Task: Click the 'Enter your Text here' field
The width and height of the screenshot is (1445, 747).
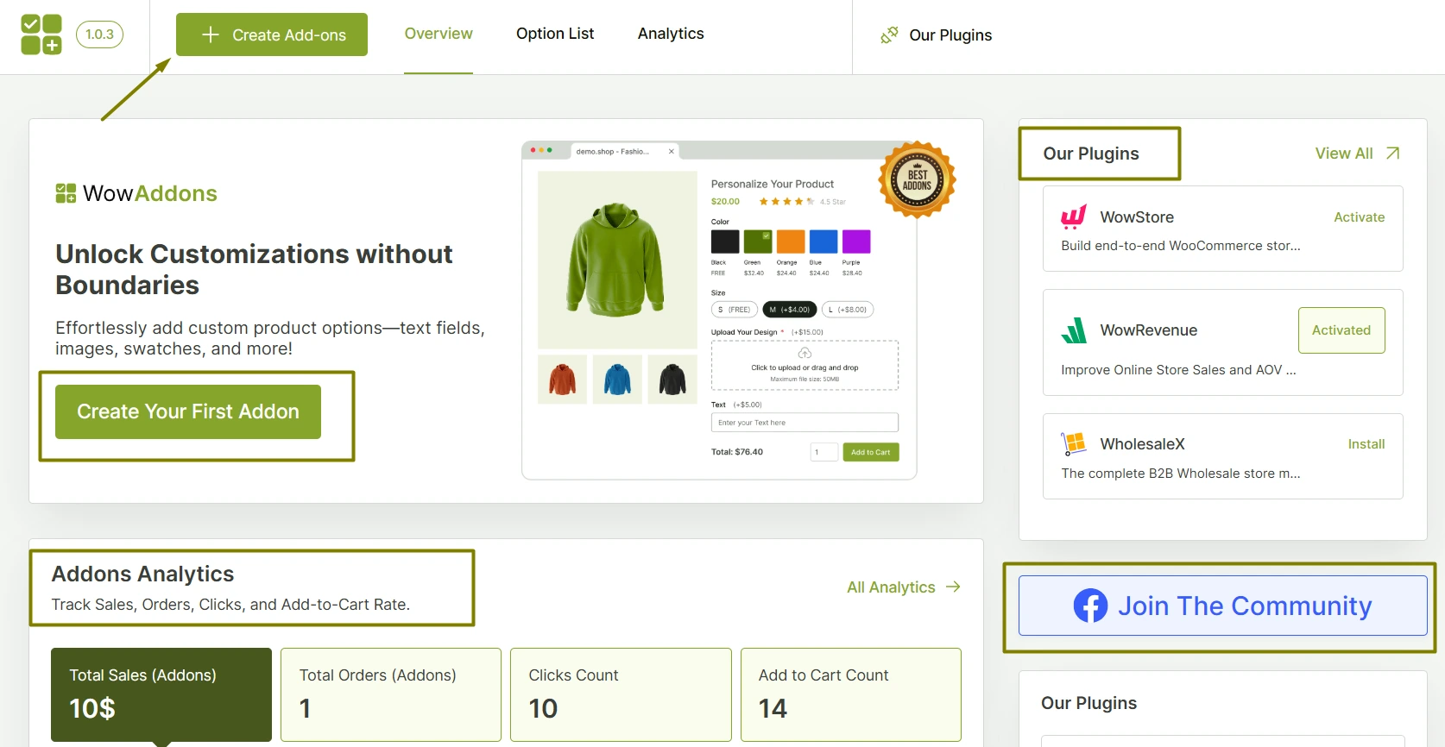Action: pos(805,423)
